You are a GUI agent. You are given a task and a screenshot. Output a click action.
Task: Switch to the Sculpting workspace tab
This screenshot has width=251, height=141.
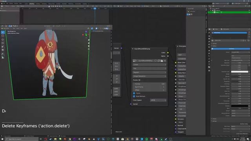pos(38,4)
